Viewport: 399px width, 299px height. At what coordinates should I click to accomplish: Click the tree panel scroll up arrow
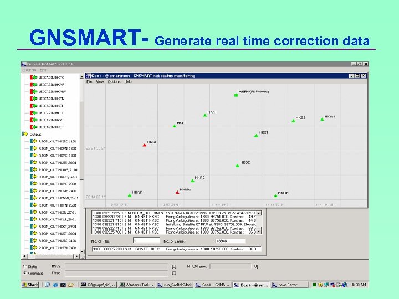coord(81,76)
